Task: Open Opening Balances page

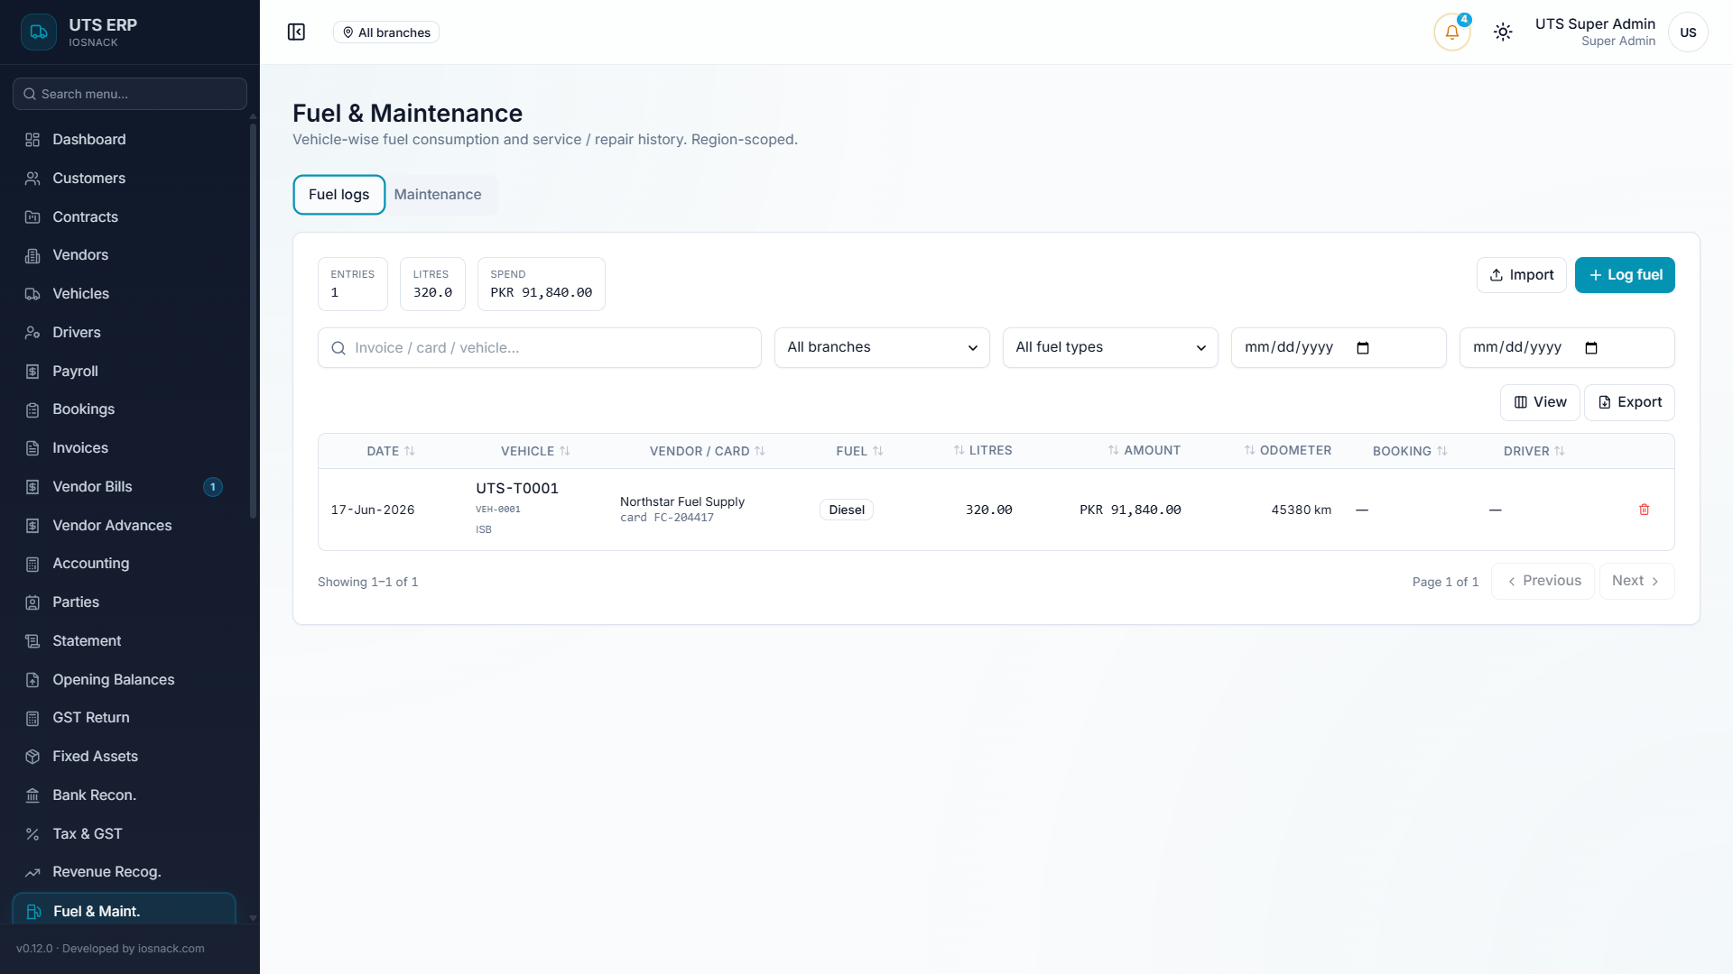Action: point(125,680)
